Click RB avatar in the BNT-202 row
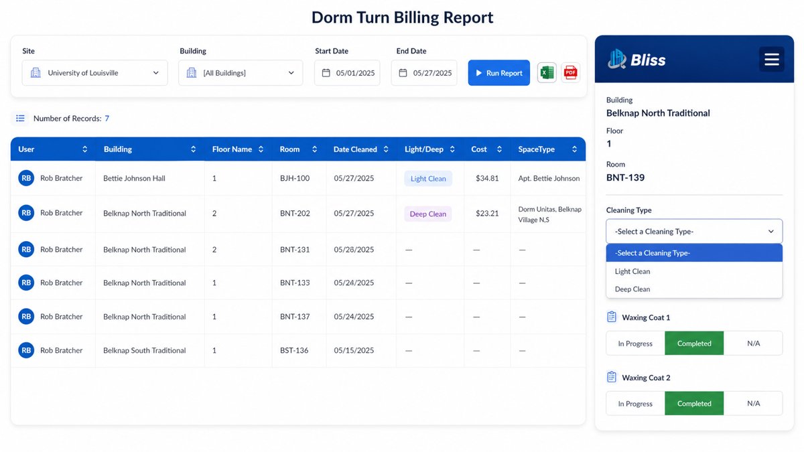Viewport: 804px width, 452px height. (x=26, y=213)
